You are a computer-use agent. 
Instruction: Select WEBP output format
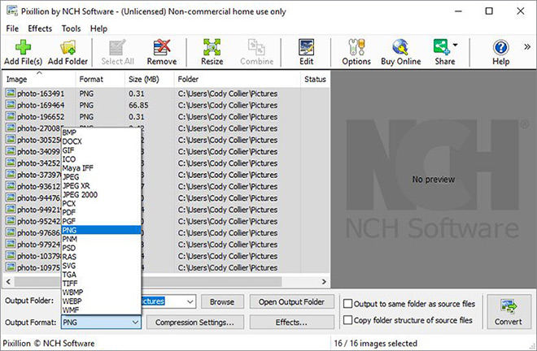[101, 301]
